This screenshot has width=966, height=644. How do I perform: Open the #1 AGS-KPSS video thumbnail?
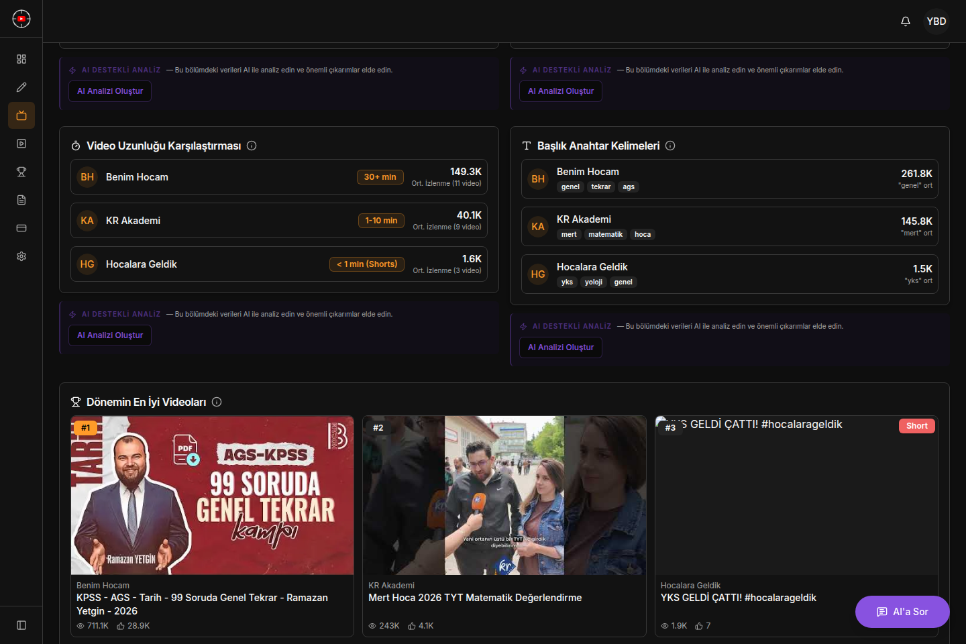[x=213, y=495]
